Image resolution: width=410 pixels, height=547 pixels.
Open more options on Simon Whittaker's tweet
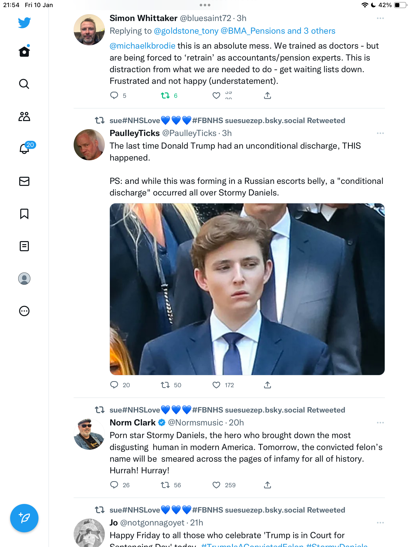pos(380,18)
